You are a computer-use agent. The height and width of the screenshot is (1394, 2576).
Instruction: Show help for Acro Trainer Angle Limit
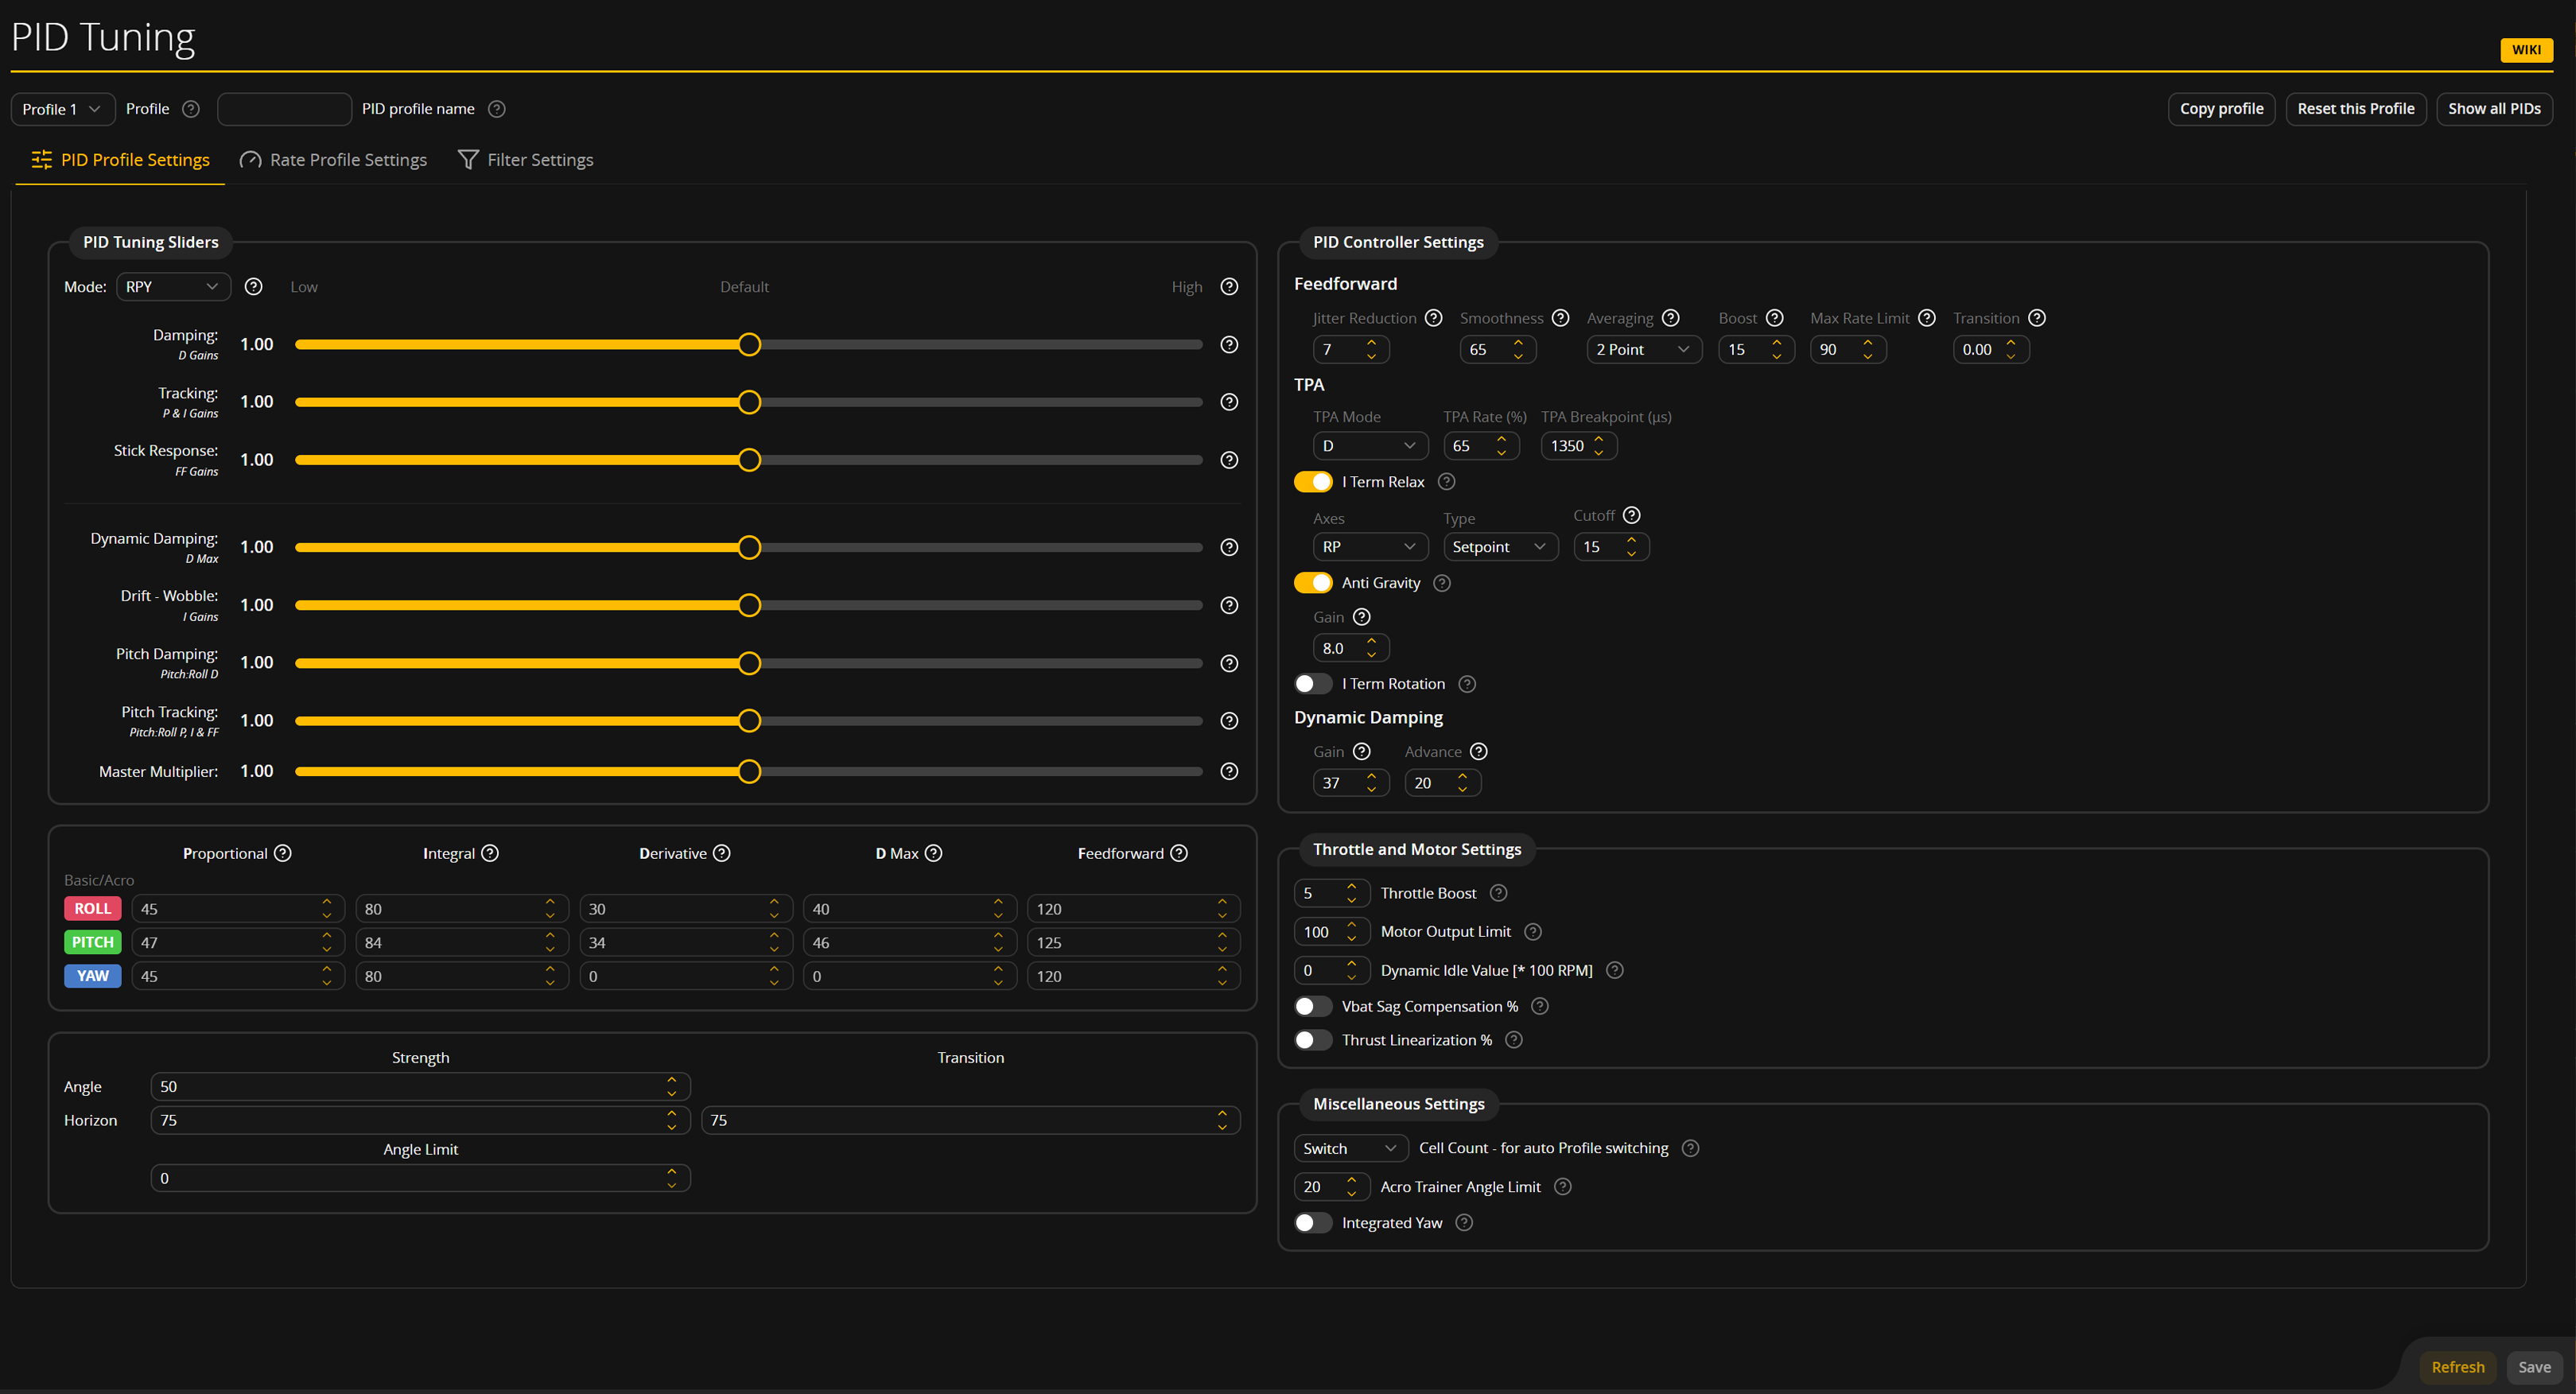[x=1562, y=1186]
